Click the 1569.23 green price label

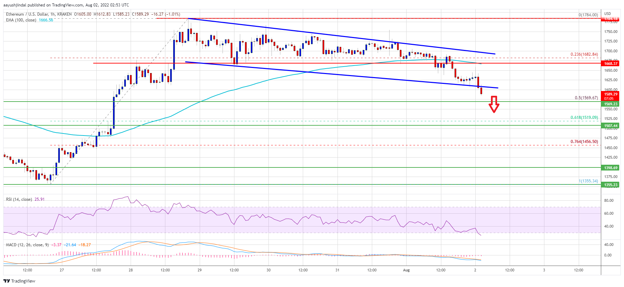(610, 104)
